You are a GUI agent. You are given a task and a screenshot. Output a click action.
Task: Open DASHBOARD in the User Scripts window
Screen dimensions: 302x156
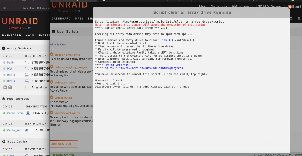pos(61,19)
